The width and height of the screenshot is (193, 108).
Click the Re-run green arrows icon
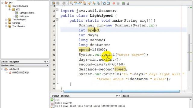(52, 100)
